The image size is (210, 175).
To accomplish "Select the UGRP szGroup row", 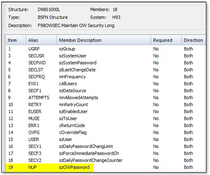I will pos(106,49).
